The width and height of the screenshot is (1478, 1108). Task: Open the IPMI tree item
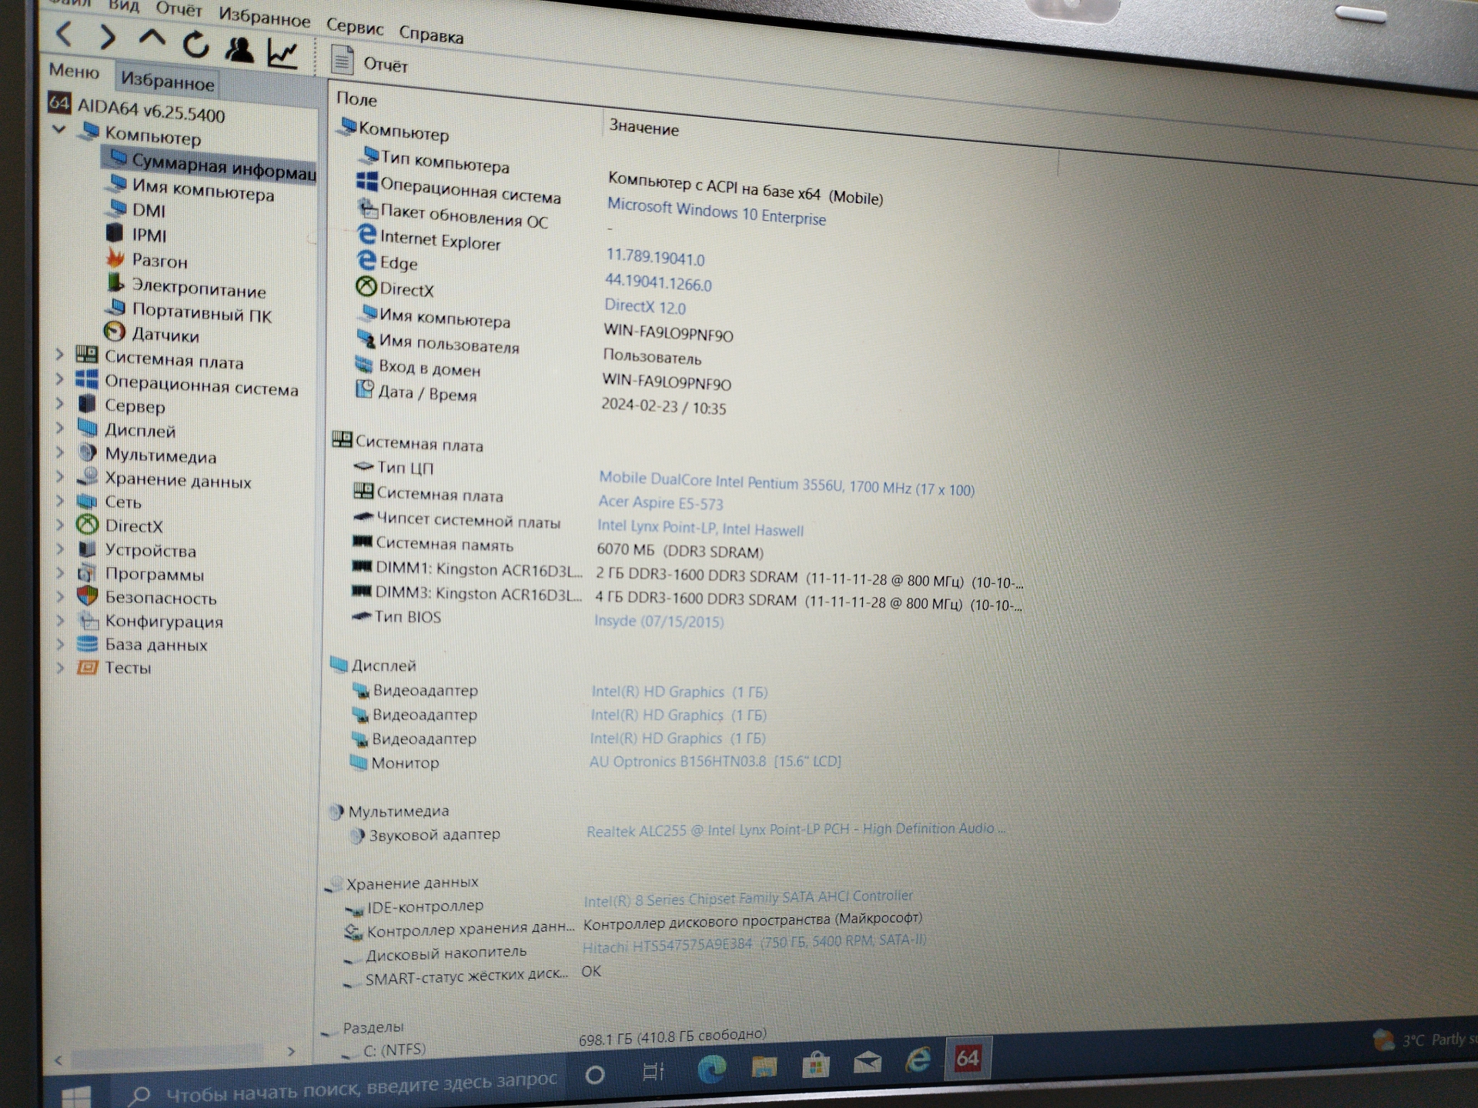[x=136, y=234]
